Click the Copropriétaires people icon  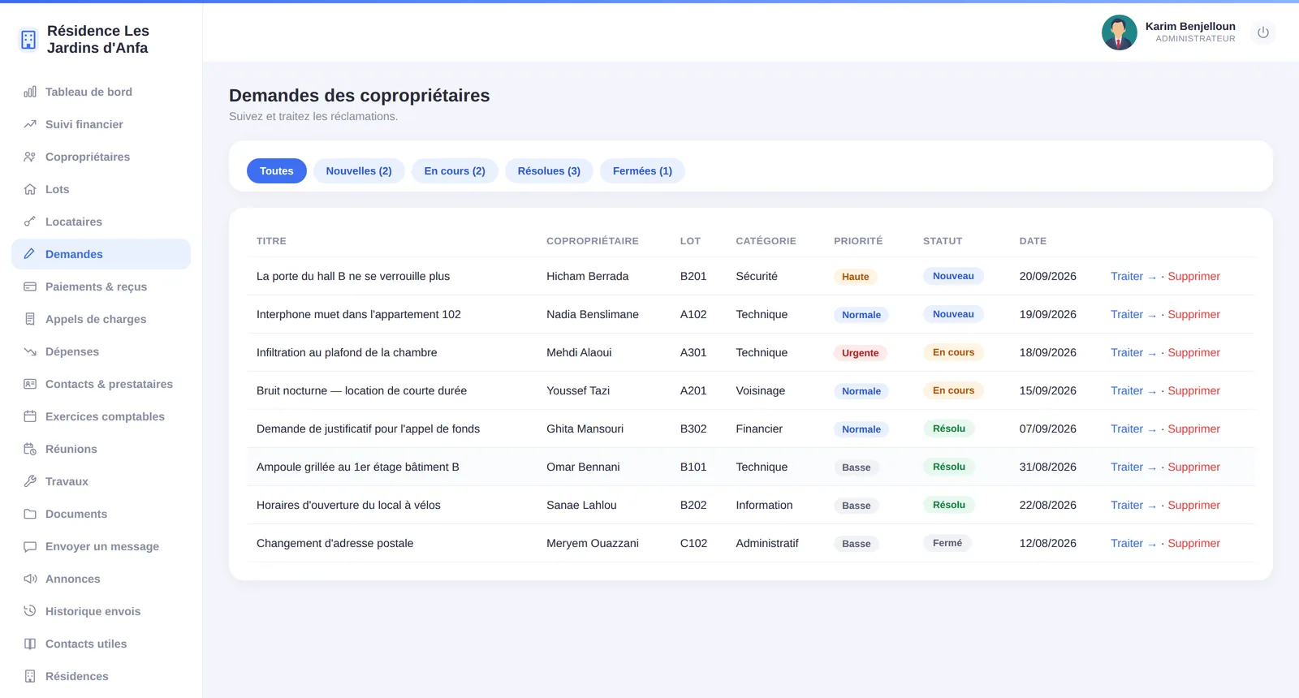[x=30, y=157]
